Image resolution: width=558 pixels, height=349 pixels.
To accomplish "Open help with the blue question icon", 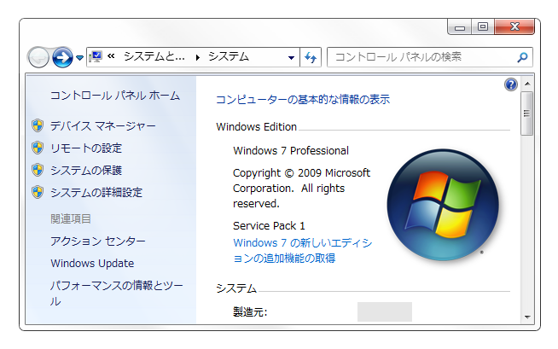I will (511, 84).
